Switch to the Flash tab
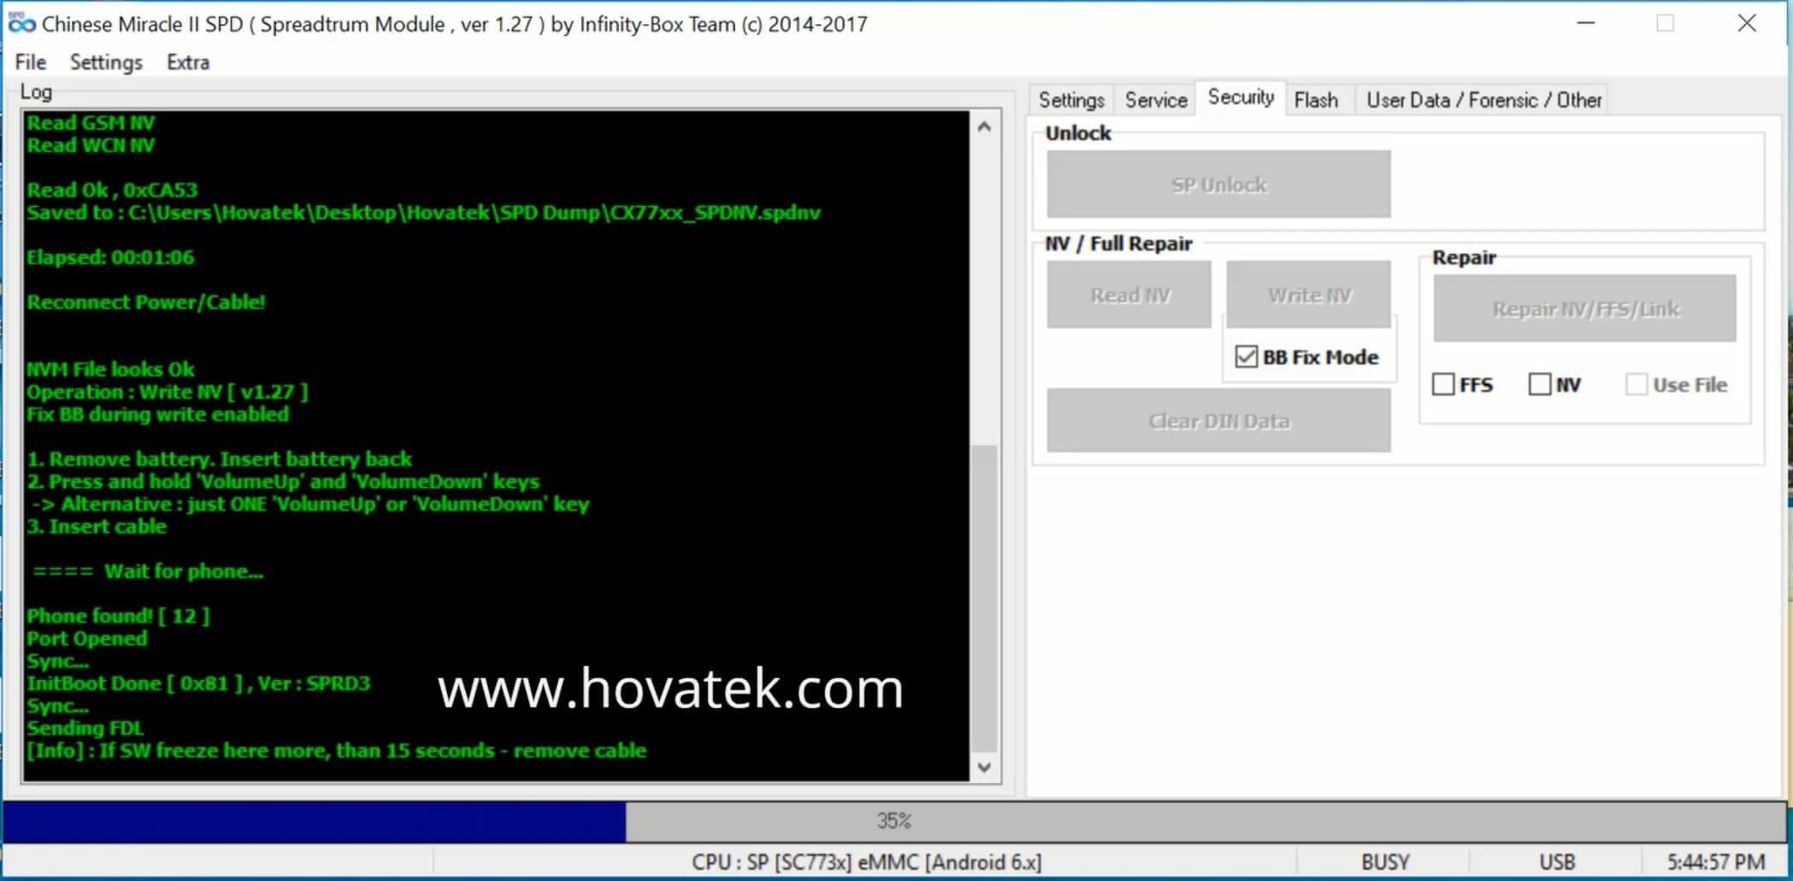Screen dimensions: 1793x881 (x=1316, y=100)
